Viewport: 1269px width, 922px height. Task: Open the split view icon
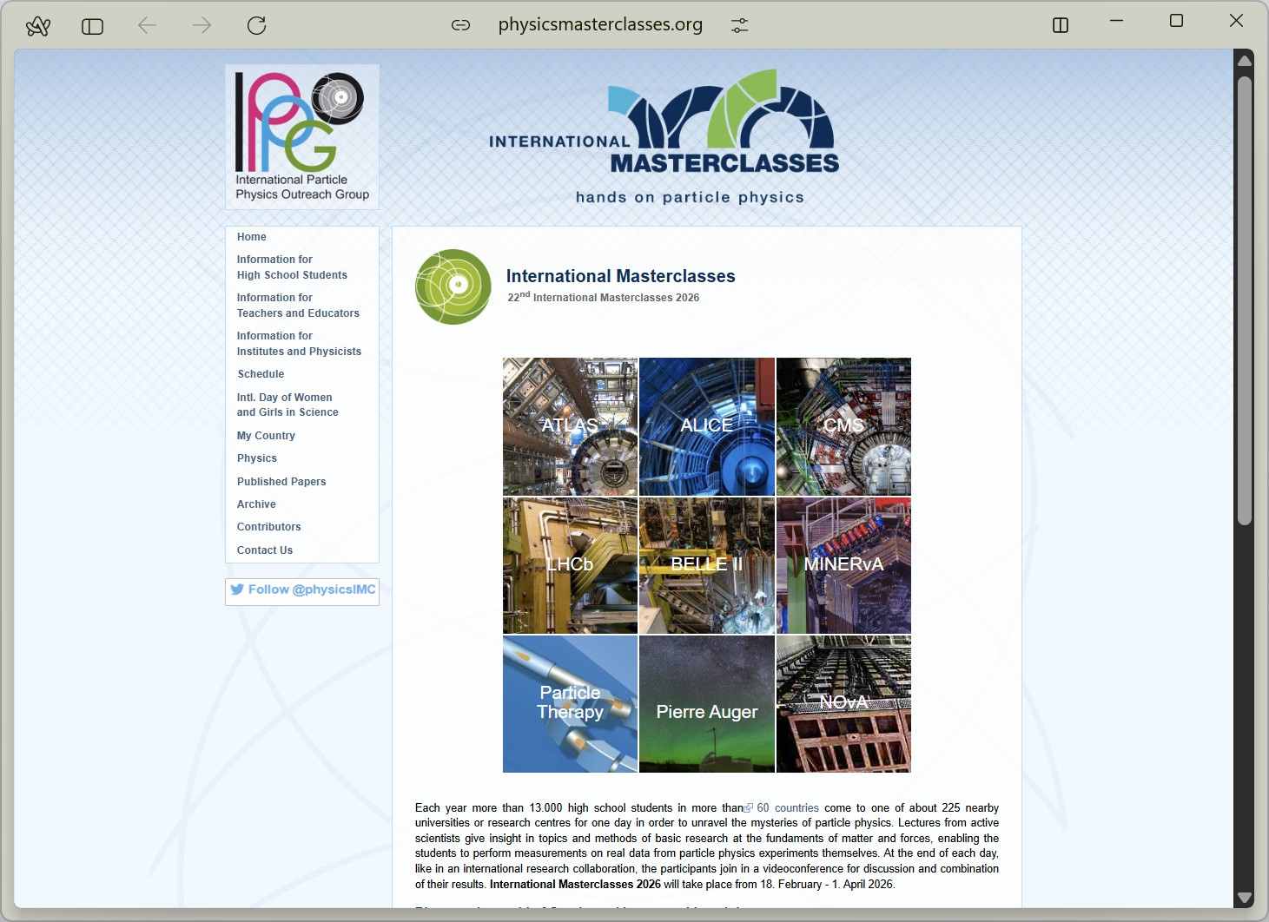tap(1060, 25)
